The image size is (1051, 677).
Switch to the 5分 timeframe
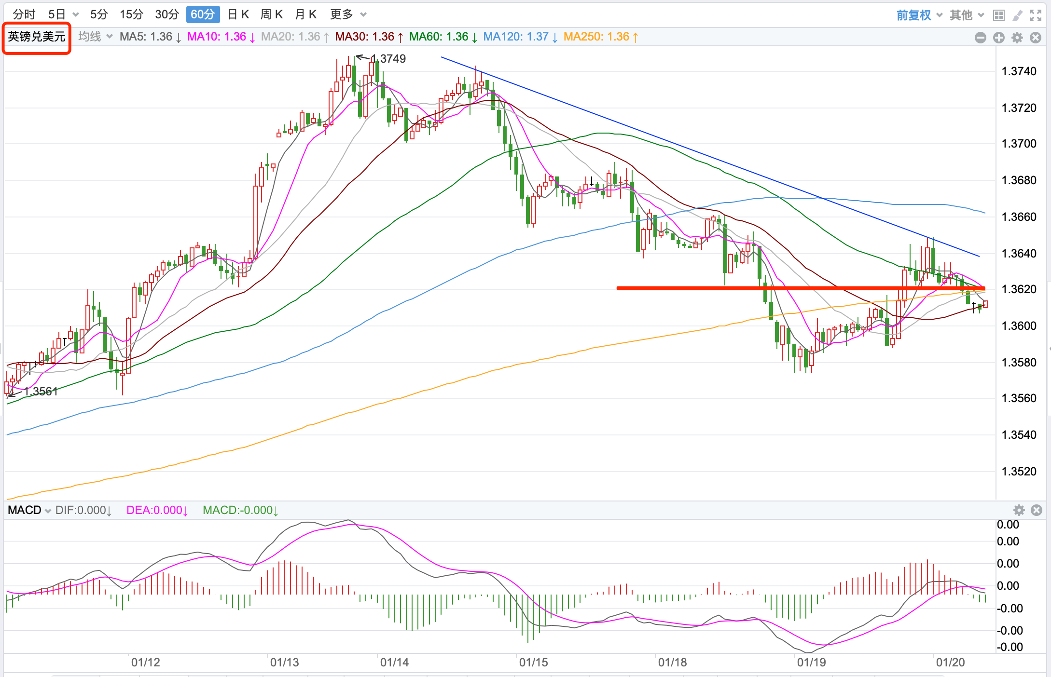click(99, 14)
